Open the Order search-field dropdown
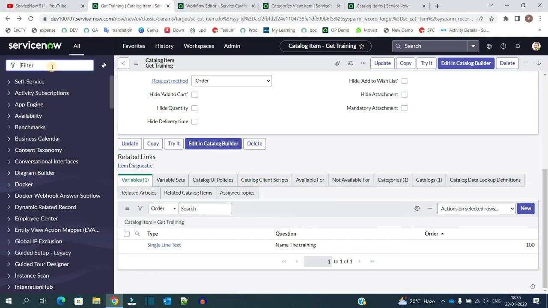 point(163,208)
